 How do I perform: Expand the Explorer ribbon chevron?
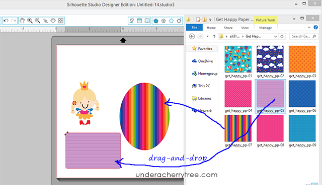[309, 27]
